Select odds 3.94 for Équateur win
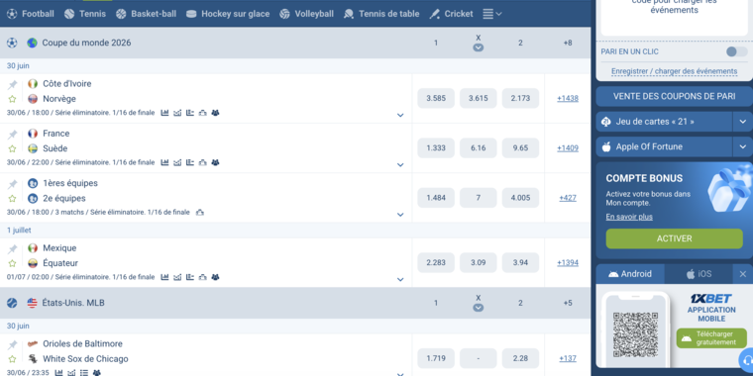Screen dimensions: 753x376 click(x=520, y=263)
